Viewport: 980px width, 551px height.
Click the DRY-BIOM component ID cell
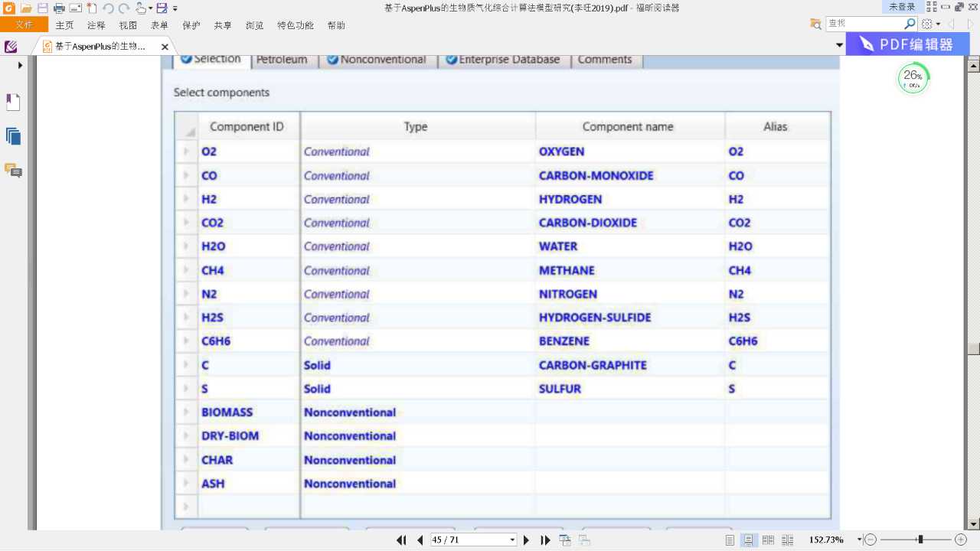pos(249,436)
